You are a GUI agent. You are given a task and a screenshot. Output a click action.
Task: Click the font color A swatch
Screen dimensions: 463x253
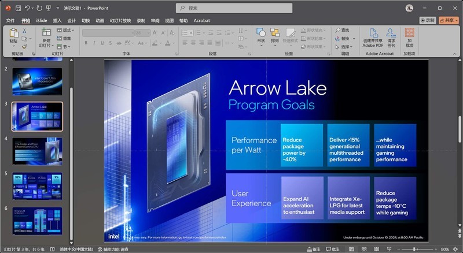click(x=167, y=43)
